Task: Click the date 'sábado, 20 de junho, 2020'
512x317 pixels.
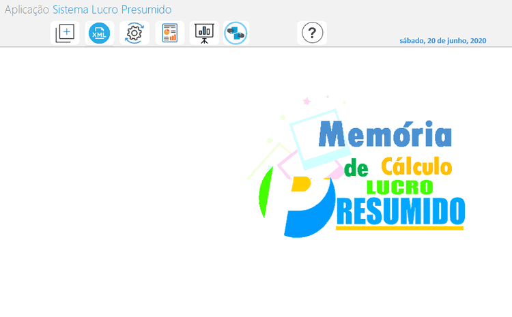Action: coord(443,41)
